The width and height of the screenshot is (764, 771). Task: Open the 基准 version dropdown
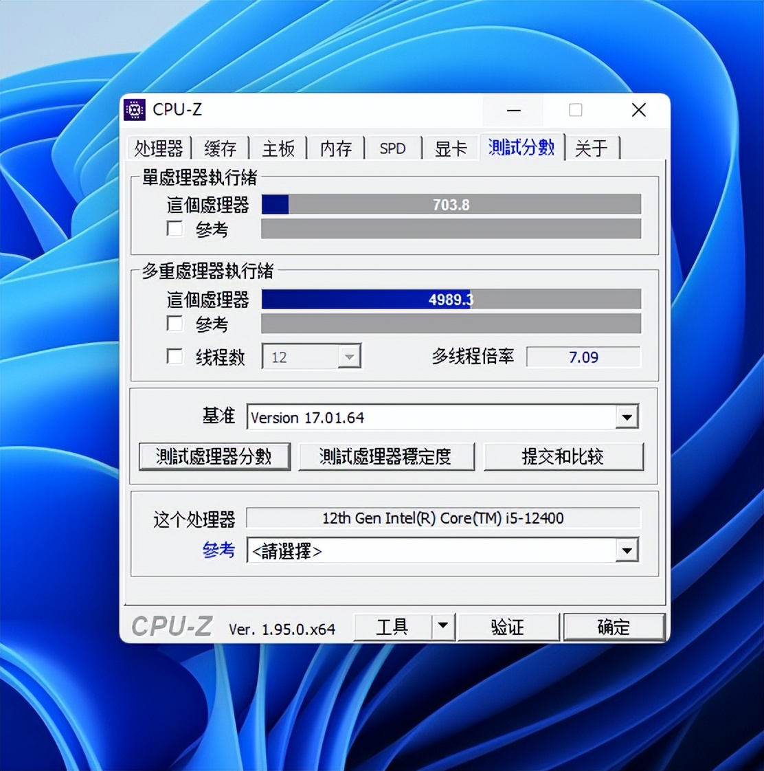(626, 417)
